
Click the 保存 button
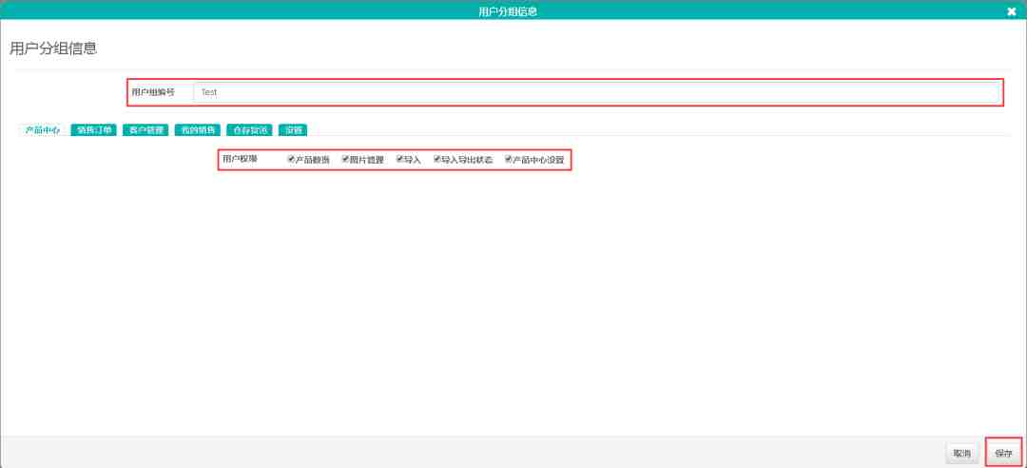click(x=1003, y=453)
